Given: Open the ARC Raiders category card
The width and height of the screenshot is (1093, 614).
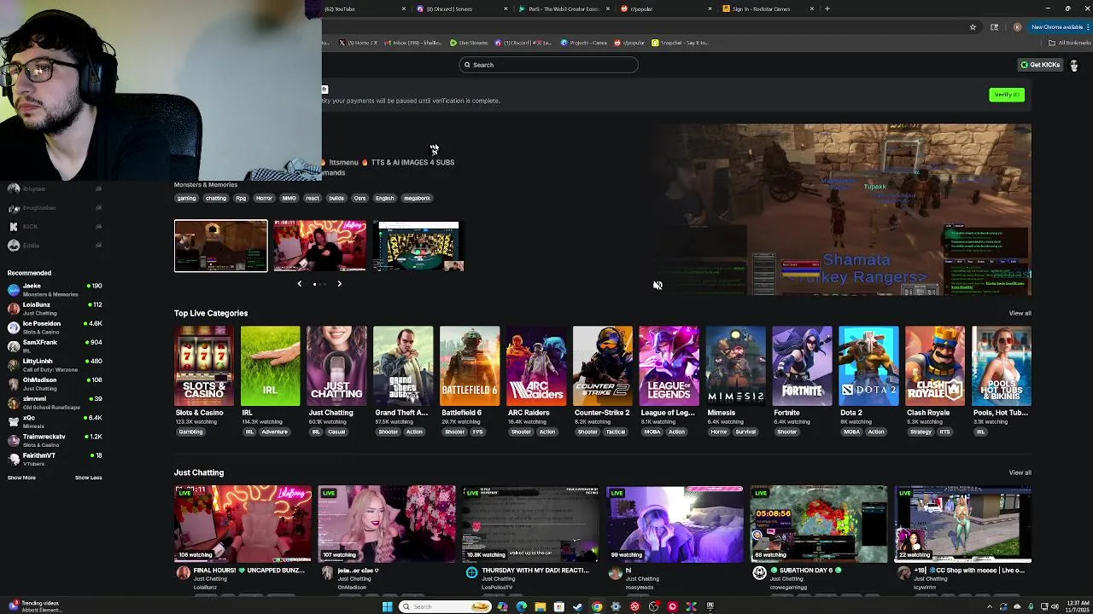Looking at the screenshot, I should click(x=536, y=366).
